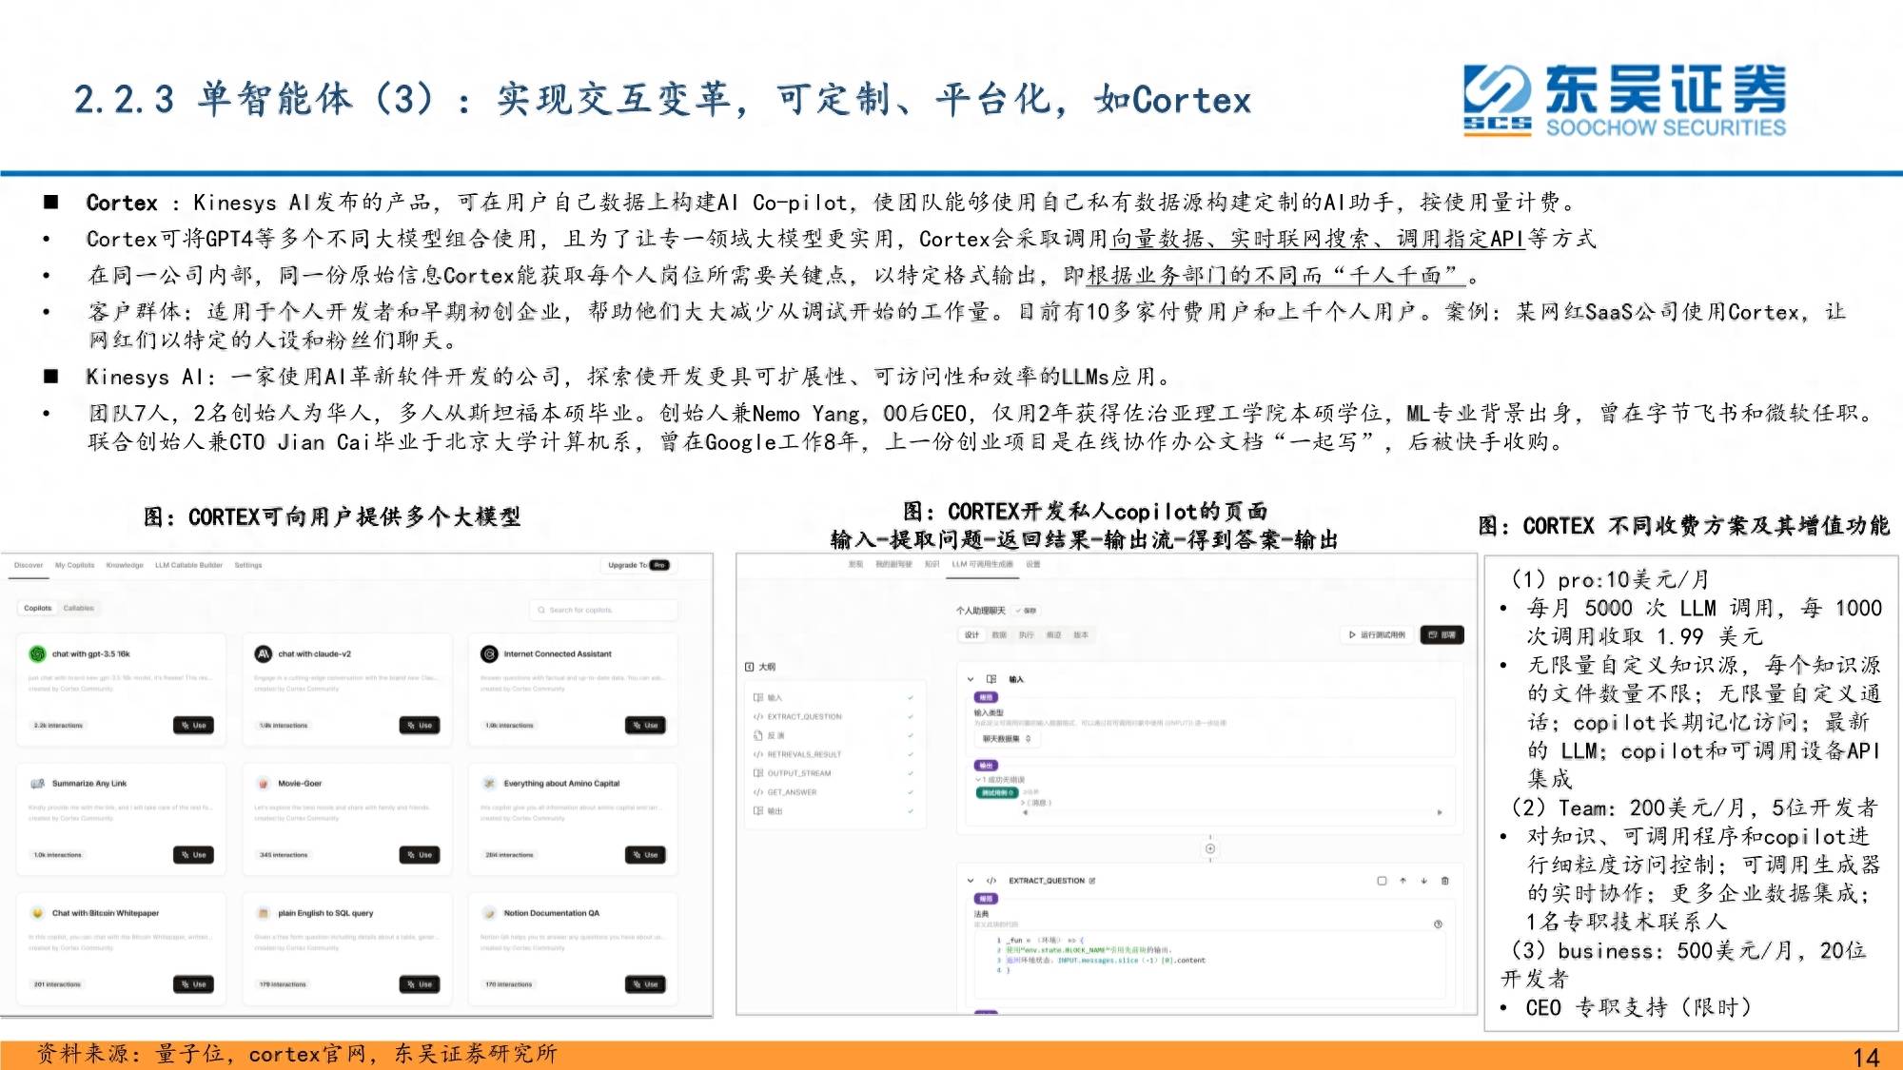Viewport: 1903px width, 1070px height.
Task: Click the checkmark on outline row GET_ANSWER
Action: tap(911, 792)
